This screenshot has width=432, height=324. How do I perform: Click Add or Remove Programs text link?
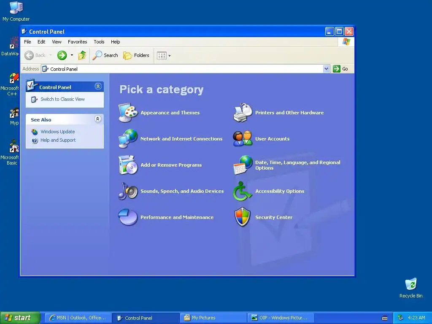coord(171,165)
